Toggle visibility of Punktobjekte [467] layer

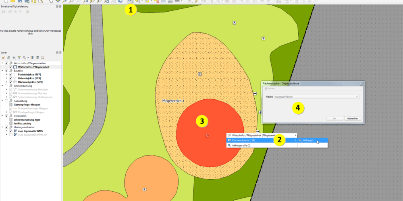(x=11, y=74)
